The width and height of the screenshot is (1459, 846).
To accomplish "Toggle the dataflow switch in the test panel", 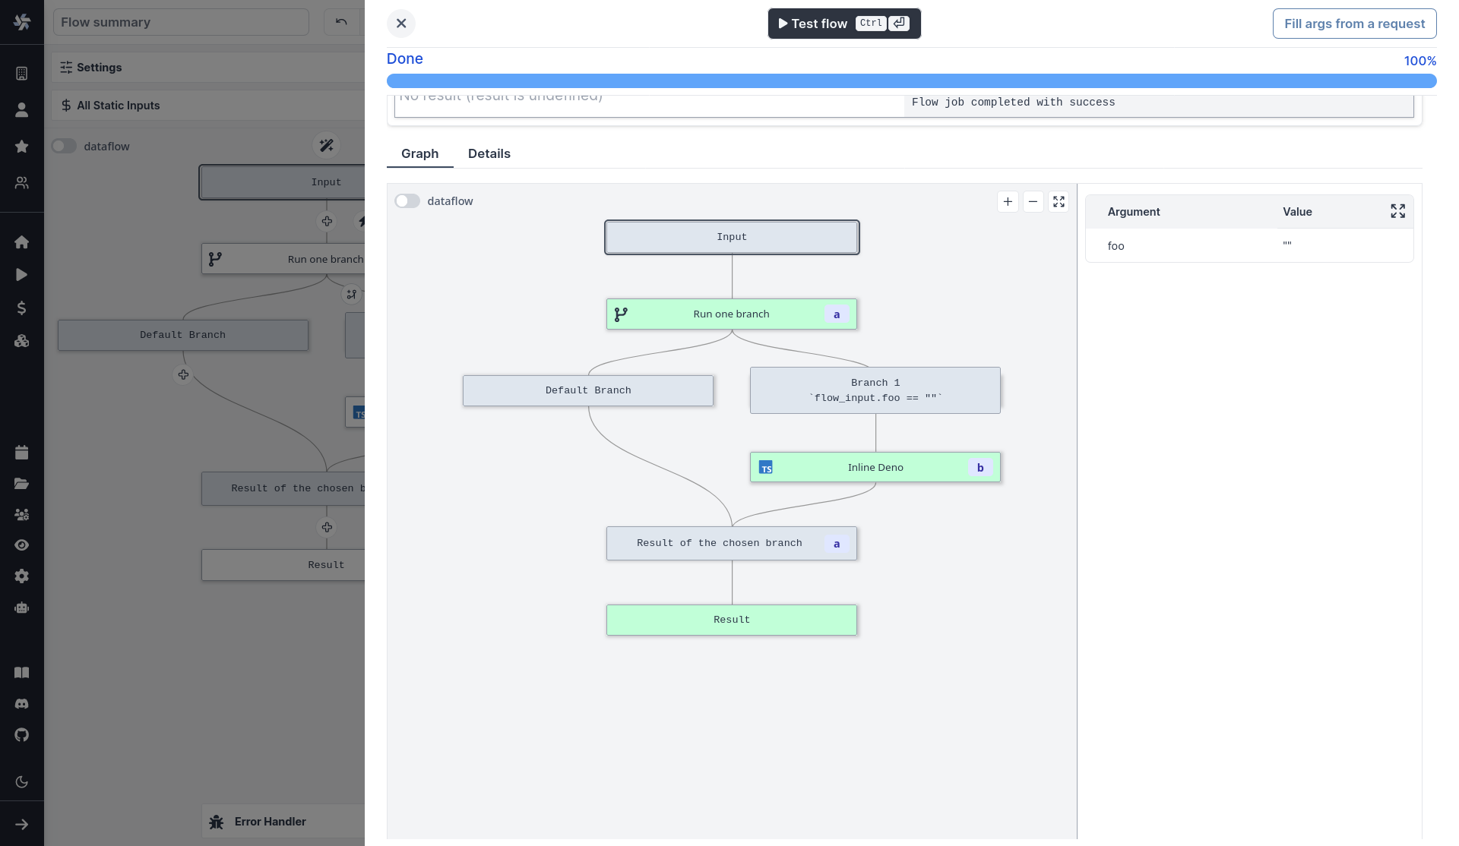I will click(x=407, y=200).
